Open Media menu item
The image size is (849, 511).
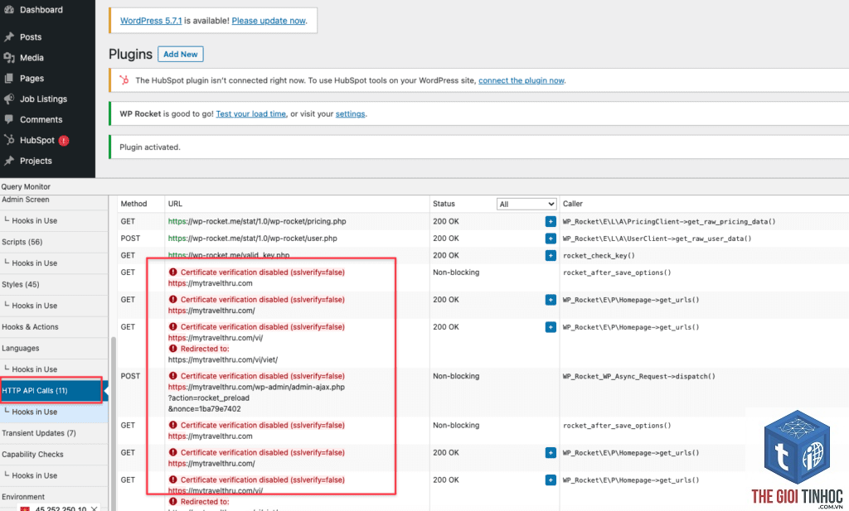point(32,57)
